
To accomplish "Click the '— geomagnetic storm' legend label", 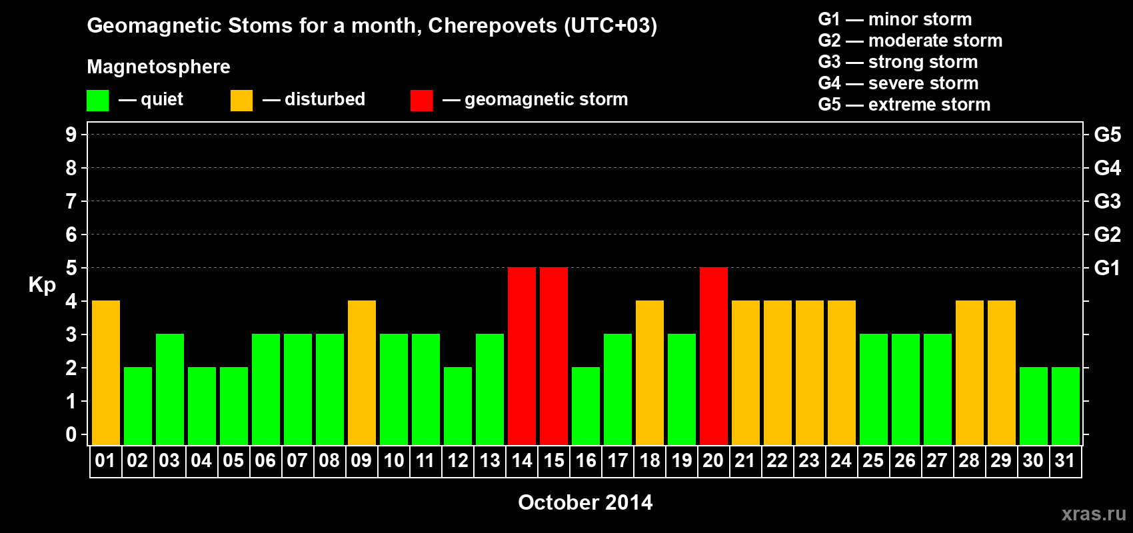I will [535, 100].
